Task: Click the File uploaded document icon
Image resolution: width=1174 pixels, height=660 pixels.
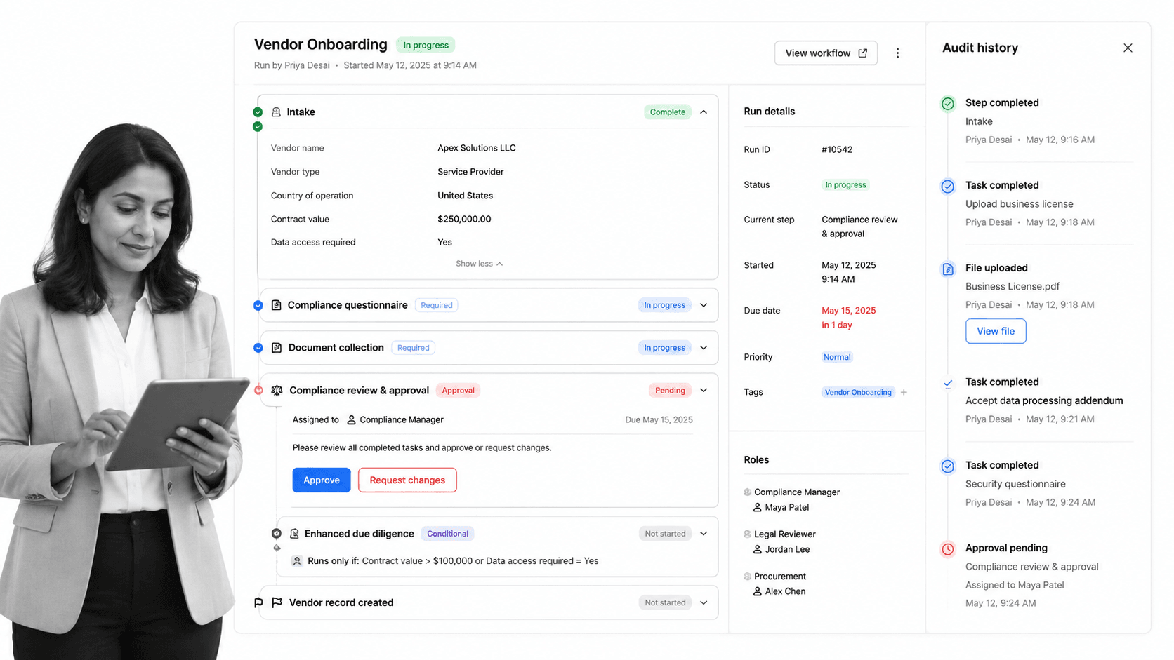Action: click(948, 269)
